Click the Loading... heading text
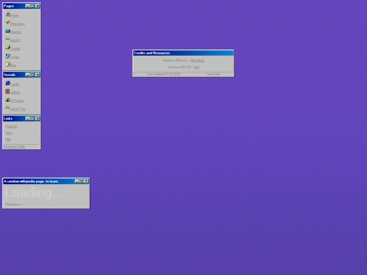367x275 pixels. (x=34, y=193)
